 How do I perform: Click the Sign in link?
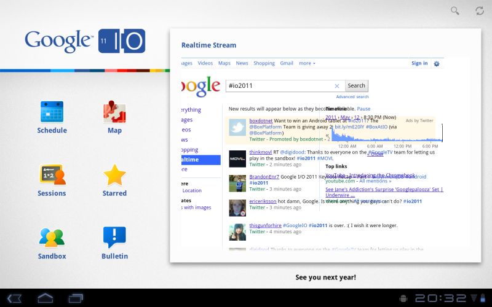419,63
